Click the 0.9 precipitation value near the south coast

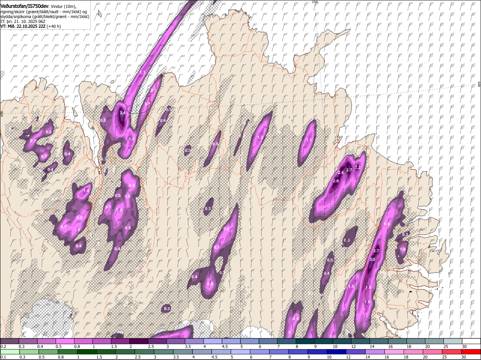pos(296,319)
